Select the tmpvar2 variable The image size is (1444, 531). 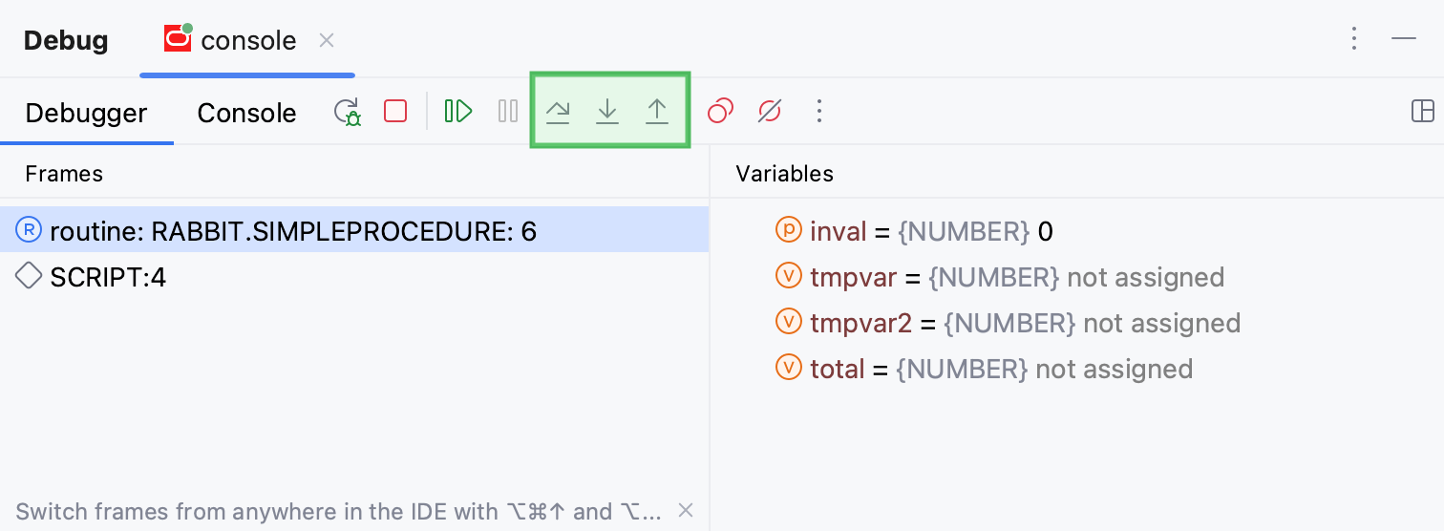point(860,323)
